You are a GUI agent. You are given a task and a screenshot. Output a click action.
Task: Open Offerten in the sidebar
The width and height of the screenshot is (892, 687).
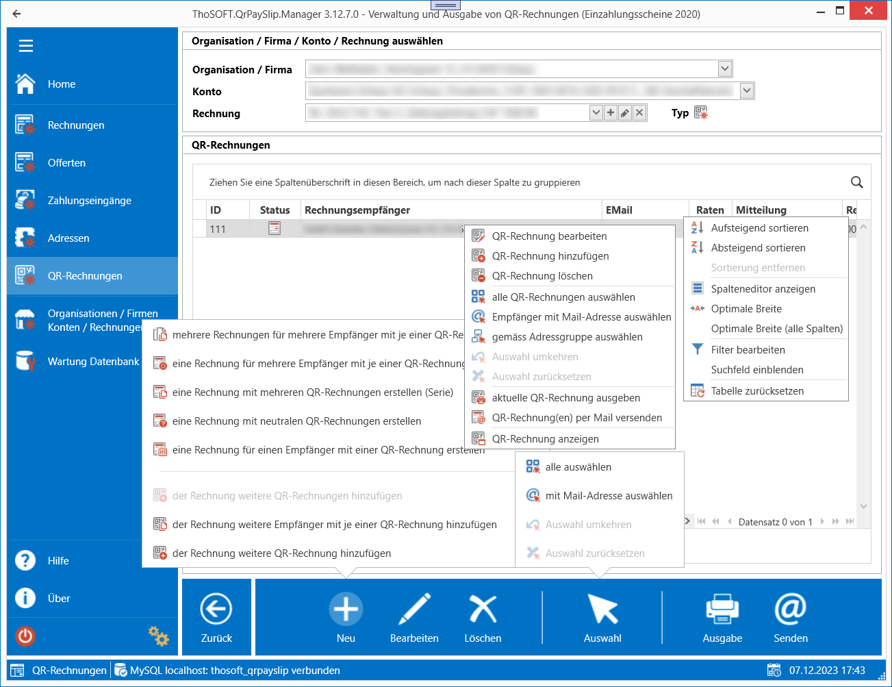pos(92,163)
